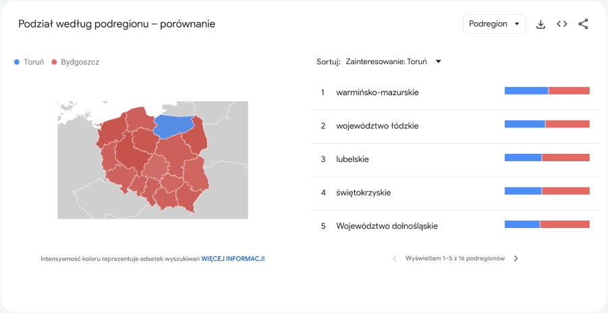This screenshot has height=313, width=608.
Task: Click the blue Toruń legend dot
Action: point(17,62)
